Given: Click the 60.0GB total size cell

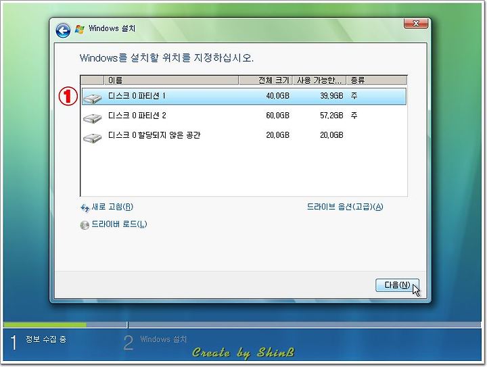Looking at the screenshot, I should 278,116.
